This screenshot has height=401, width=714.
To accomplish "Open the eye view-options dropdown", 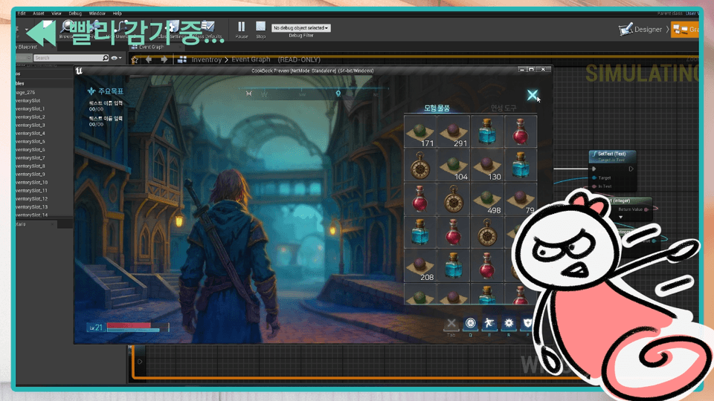I will pos(117,58).
